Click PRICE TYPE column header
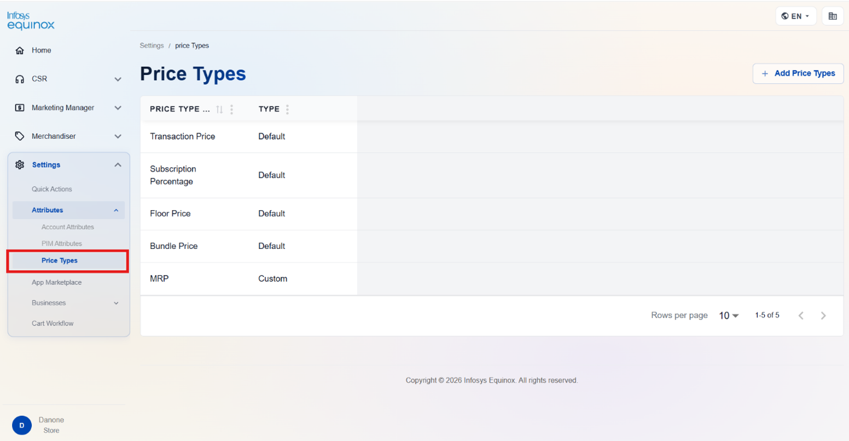The width and height of the screenshot is (849, 441). [179, 109]
